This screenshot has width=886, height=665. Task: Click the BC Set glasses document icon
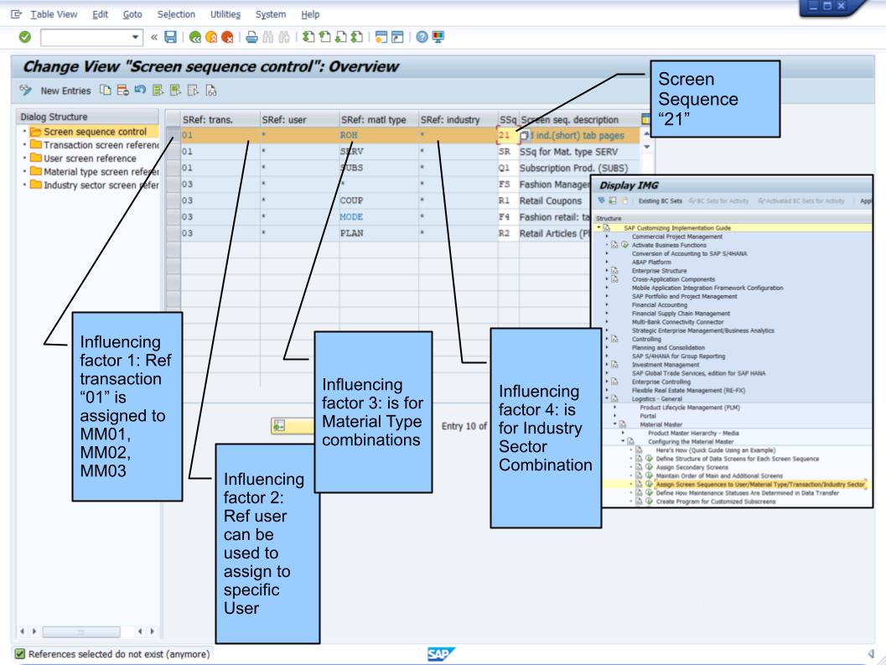[210, 91]
